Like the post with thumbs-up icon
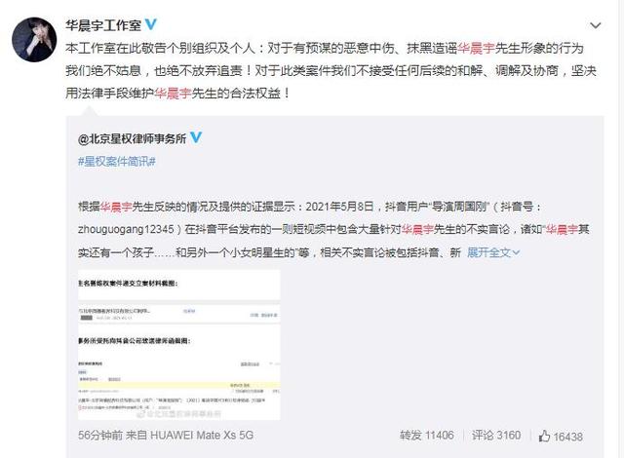Viewport: 624px width, 458px height. (x=544, y=437)
